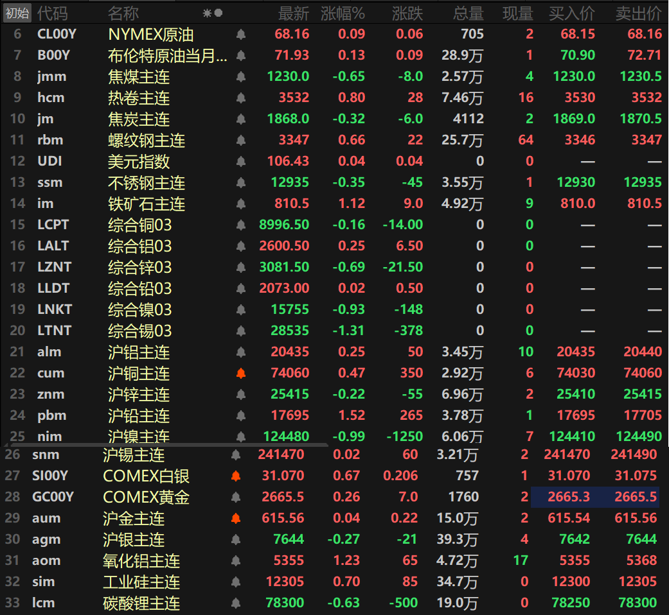The image size is (669, 615).
Task: Click the bell icon on the 碳酸锂主连 row
Action: click(241, 603)
